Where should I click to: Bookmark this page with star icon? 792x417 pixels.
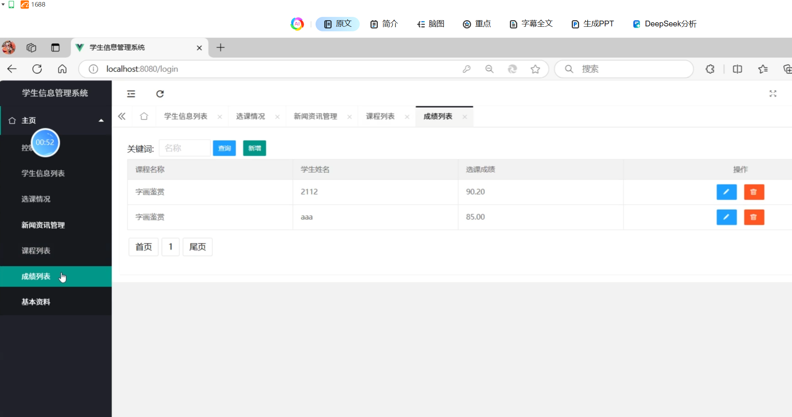click(535, 69)
